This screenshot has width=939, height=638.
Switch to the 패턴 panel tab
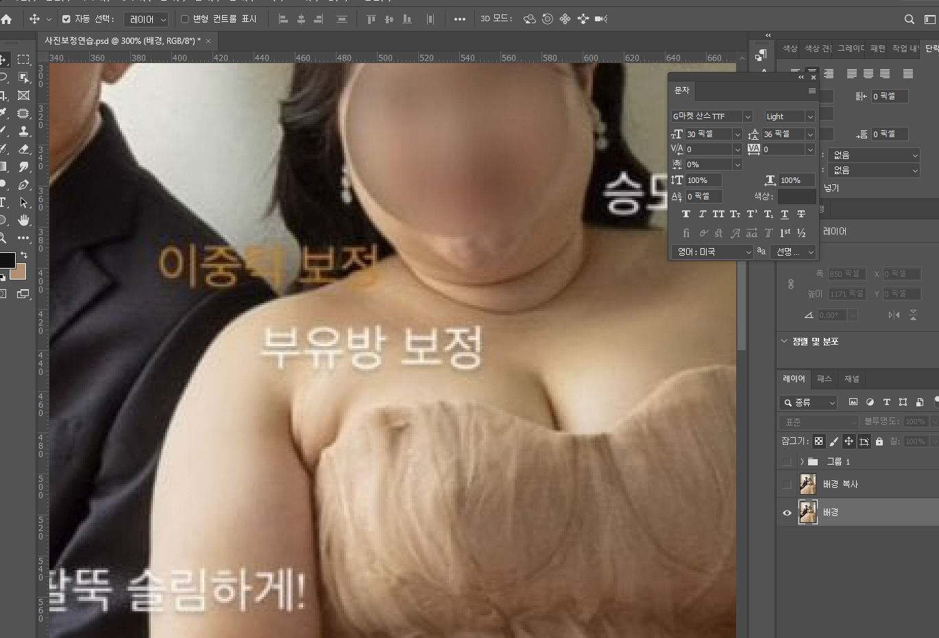pos(878,49)
